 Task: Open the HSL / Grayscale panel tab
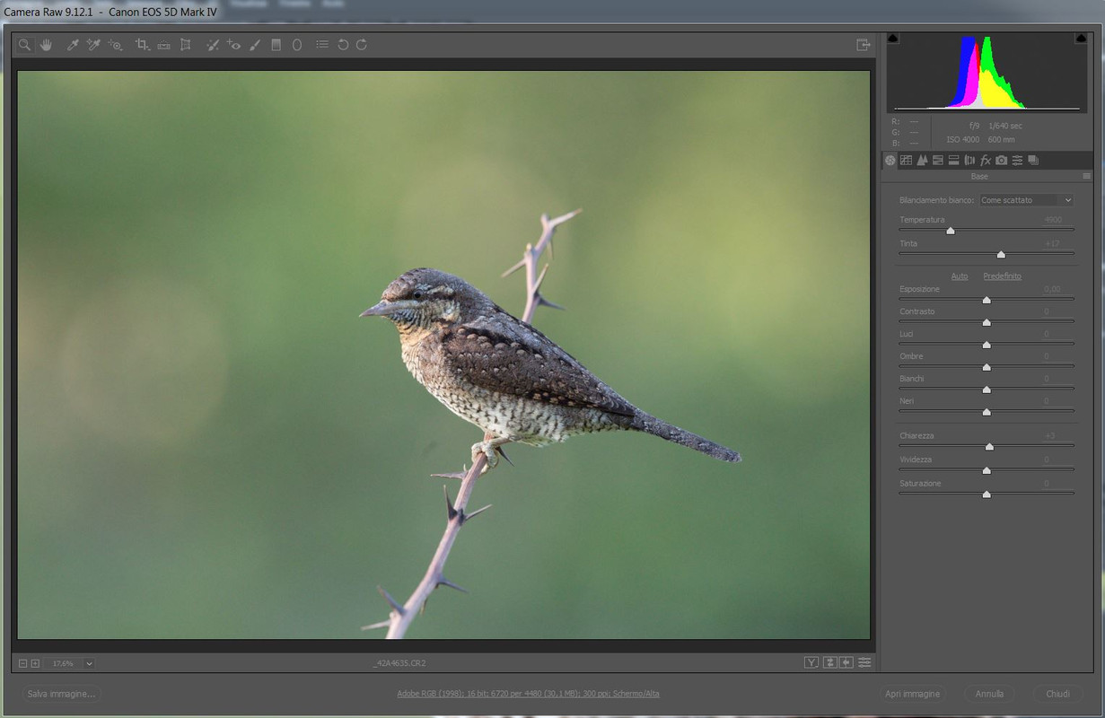click(x=938, y=160)
